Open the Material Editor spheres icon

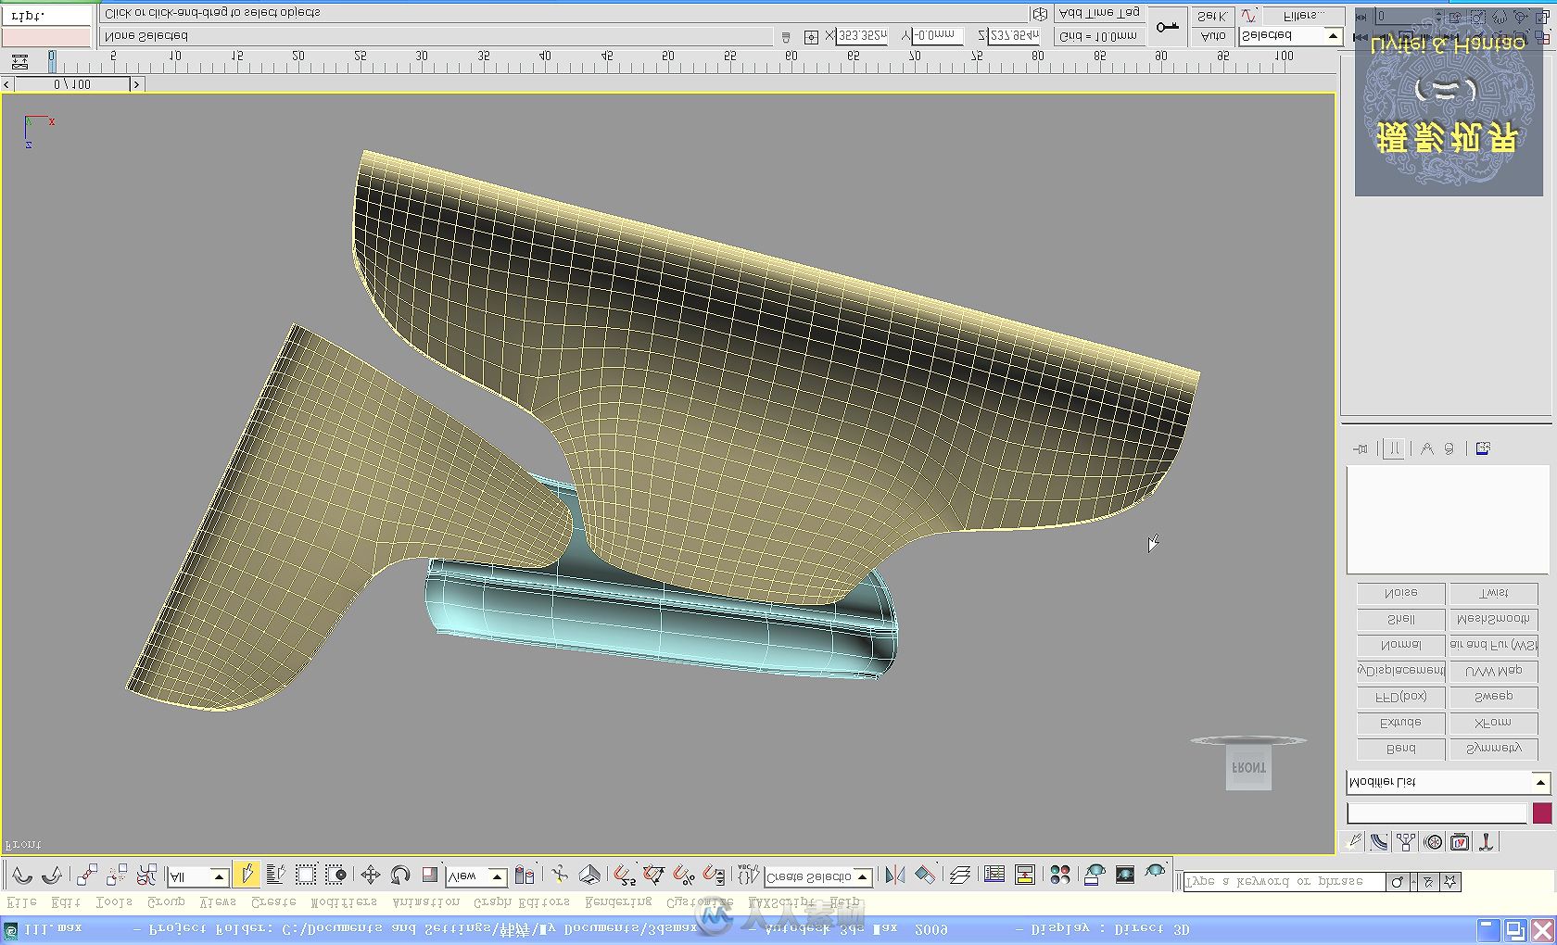[x=1060, y=875]
